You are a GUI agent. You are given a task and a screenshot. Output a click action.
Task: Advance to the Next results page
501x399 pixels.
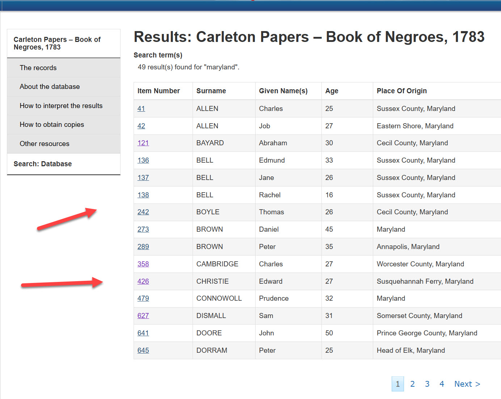467,384
